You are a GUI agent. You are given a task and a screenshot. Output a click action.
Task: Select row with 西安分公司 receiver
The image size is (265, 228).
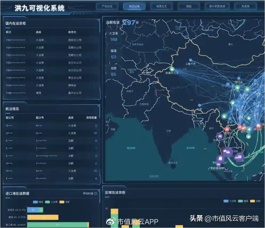pos(51,40)
